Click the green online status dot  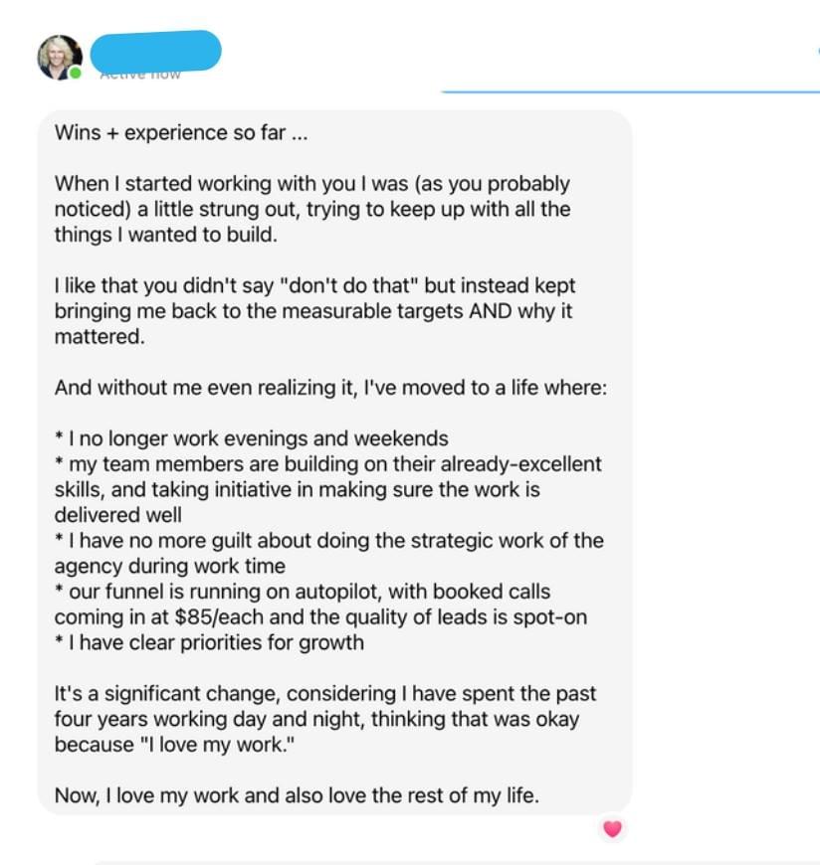pos(76,74)
